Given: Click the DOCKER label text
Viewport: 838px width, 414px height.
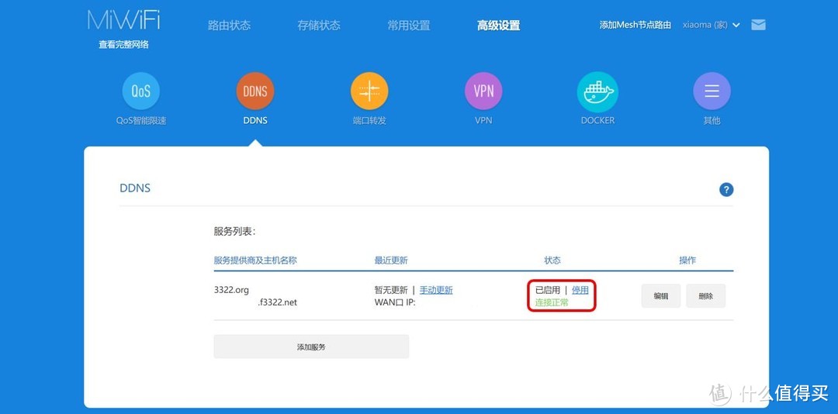Looking at the screenshot, I should pos(597,121).
